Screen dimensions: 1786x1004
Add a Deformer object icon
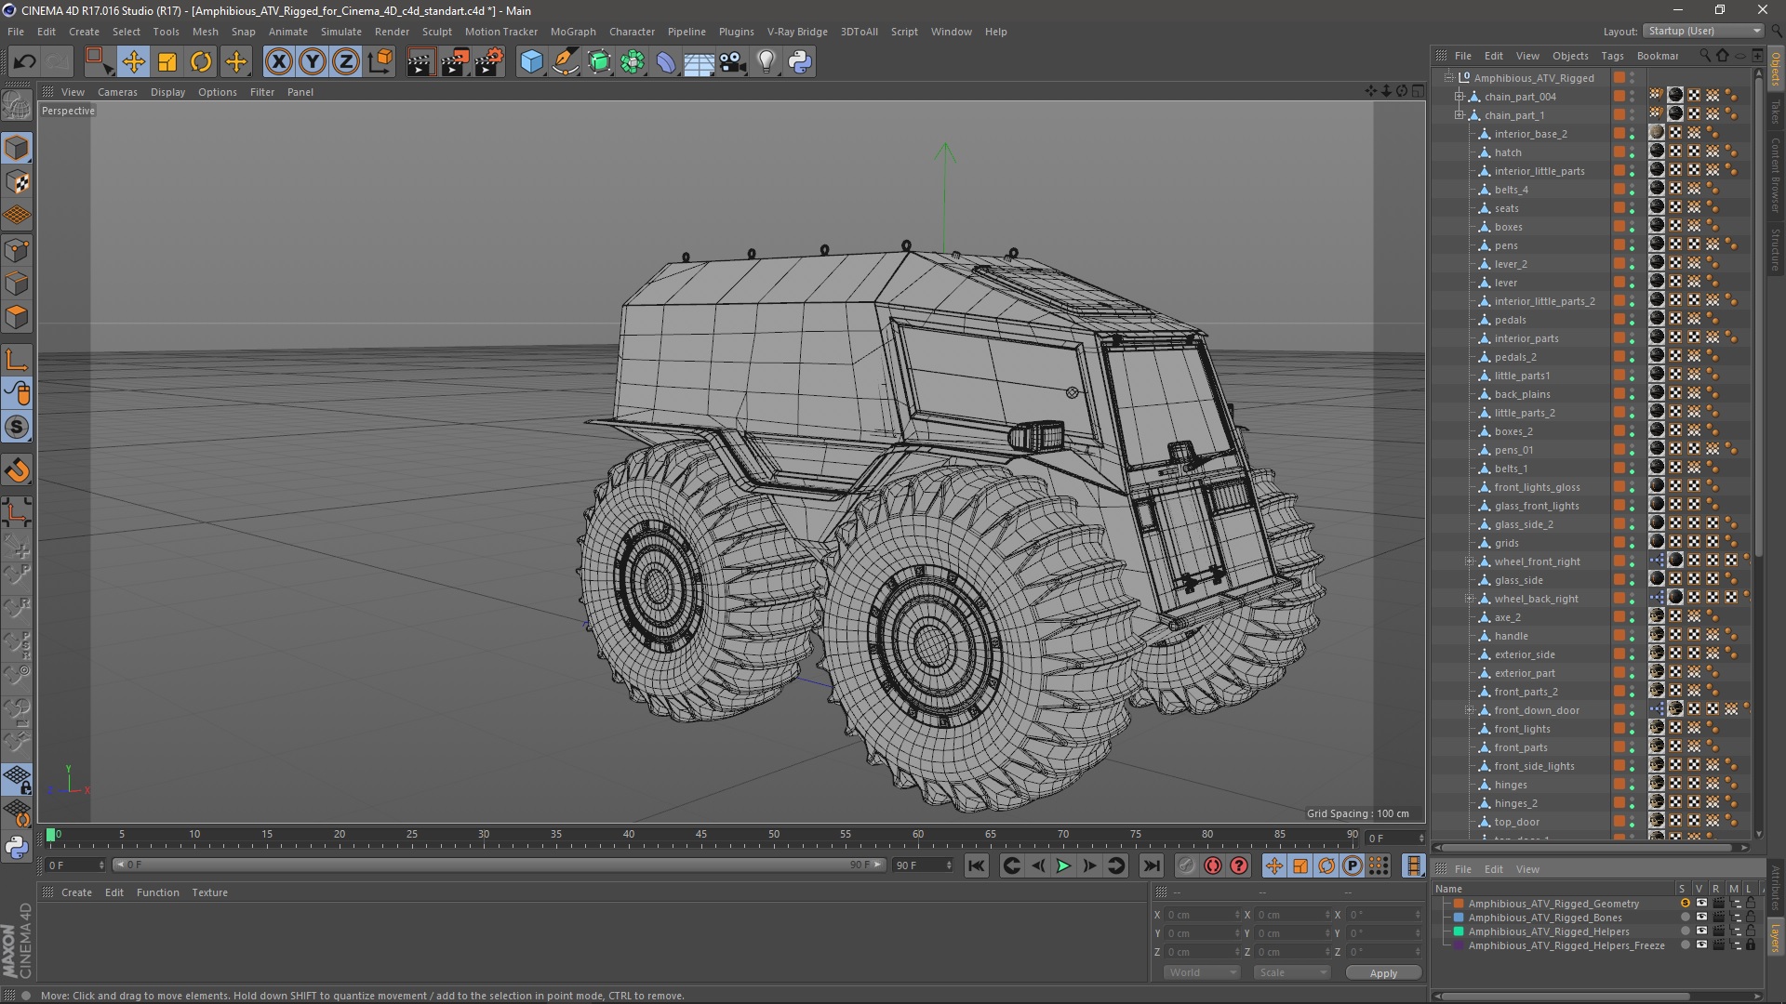pyautogui.click(x=666, y=62)
